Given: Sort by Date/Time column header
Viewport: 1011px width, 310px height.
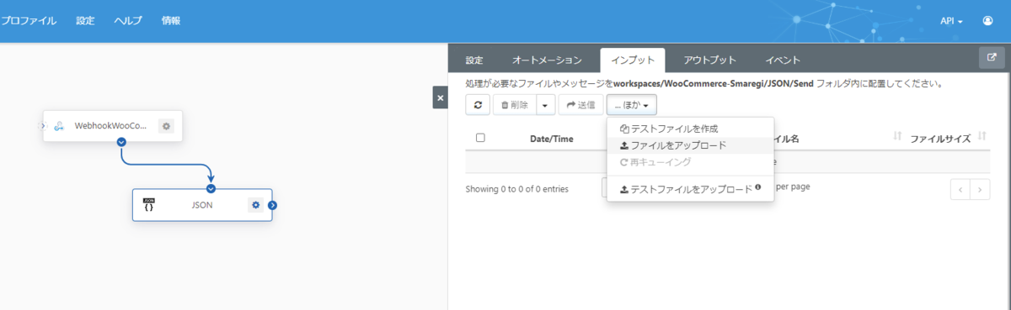Looking at the screenshot, I should [x=551, y=139].
